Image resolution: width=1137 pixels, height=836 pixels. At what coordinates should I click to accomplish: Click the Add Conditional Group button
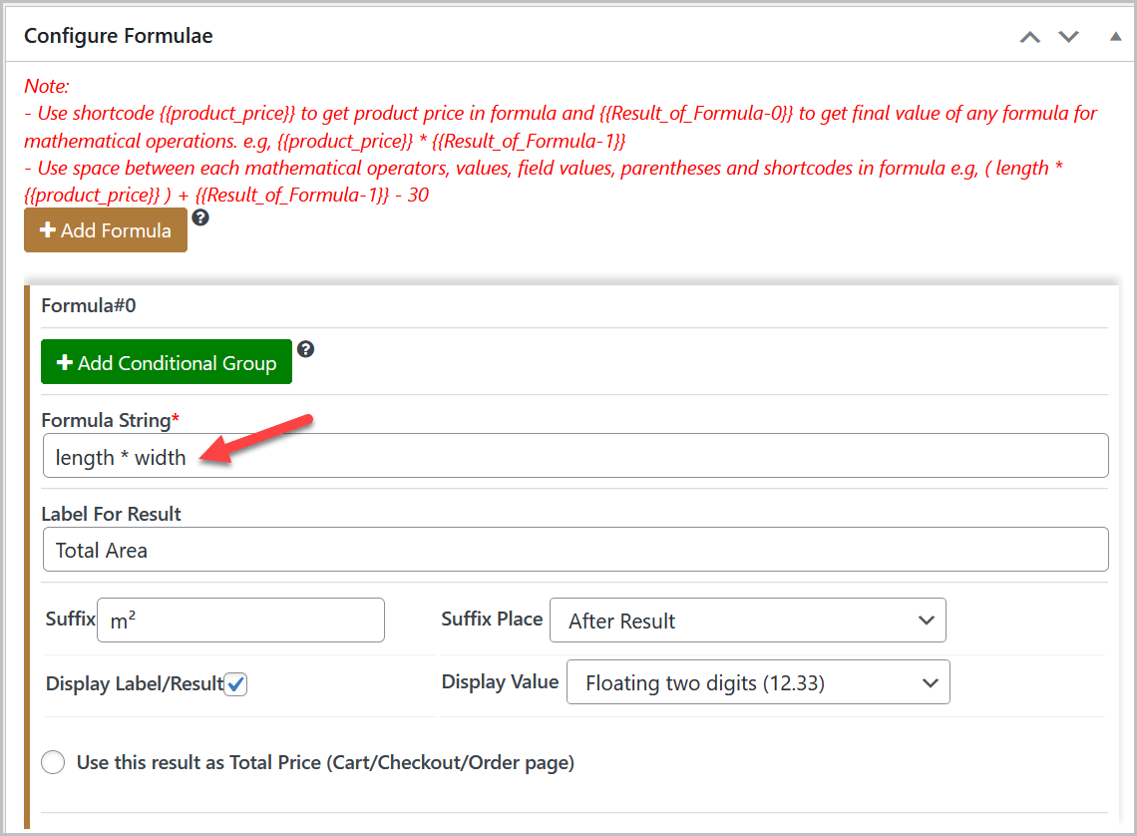(x=167, y=361)
